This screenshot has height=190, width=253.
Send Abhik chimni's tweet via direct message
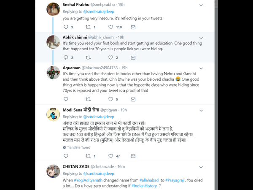133,58
